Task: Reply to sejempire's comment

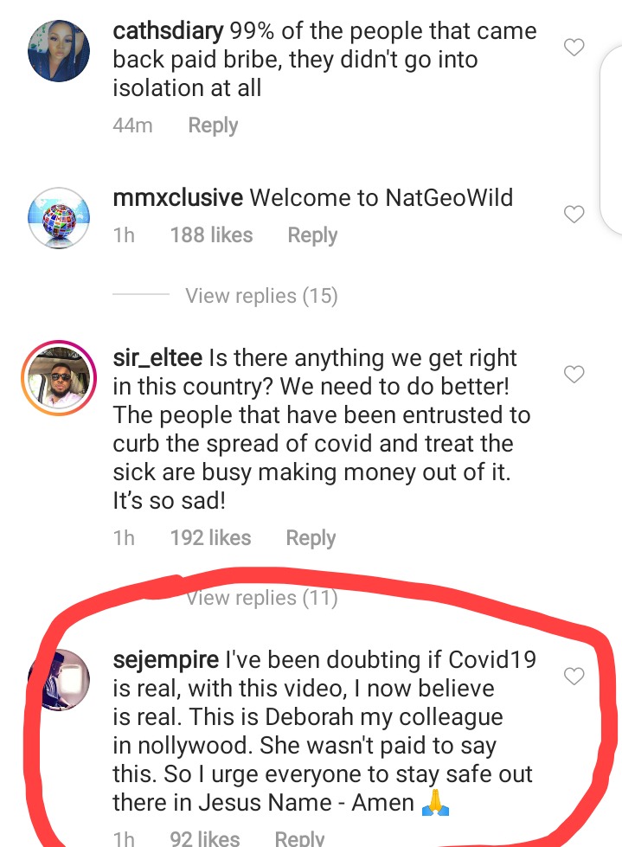Action: click(299, 837)
